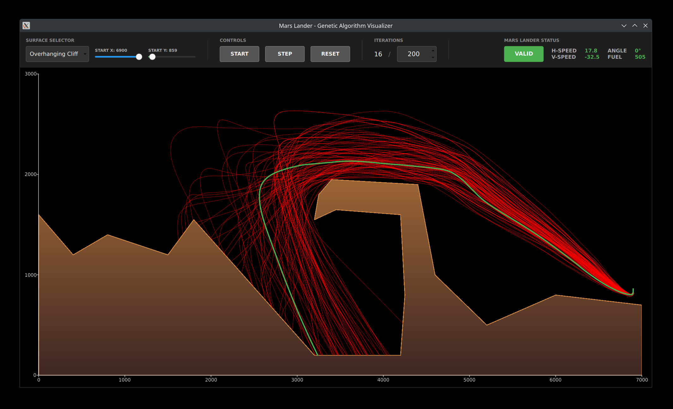Click the current iteration count 16
Screen dimensions: 673x409
click(x=378, y=54)
